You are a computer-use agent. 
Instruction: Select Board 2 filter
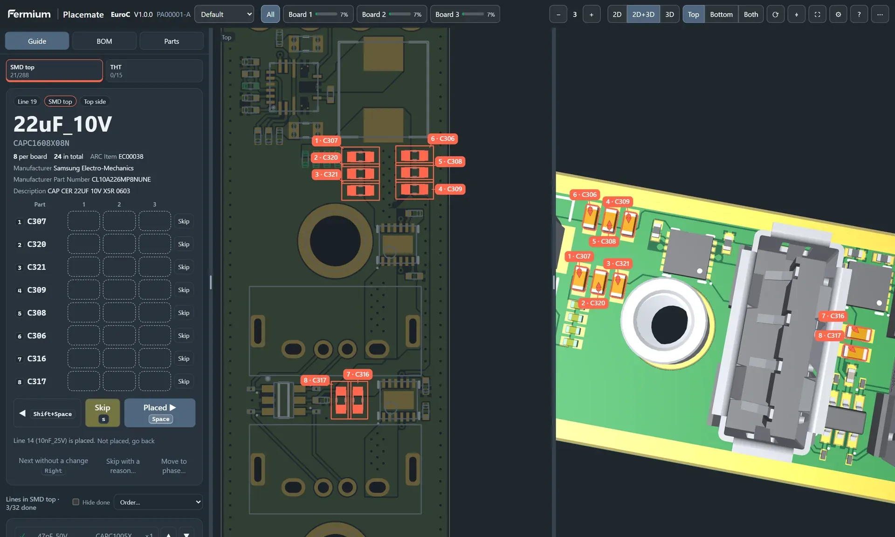[x=392, y=14]
